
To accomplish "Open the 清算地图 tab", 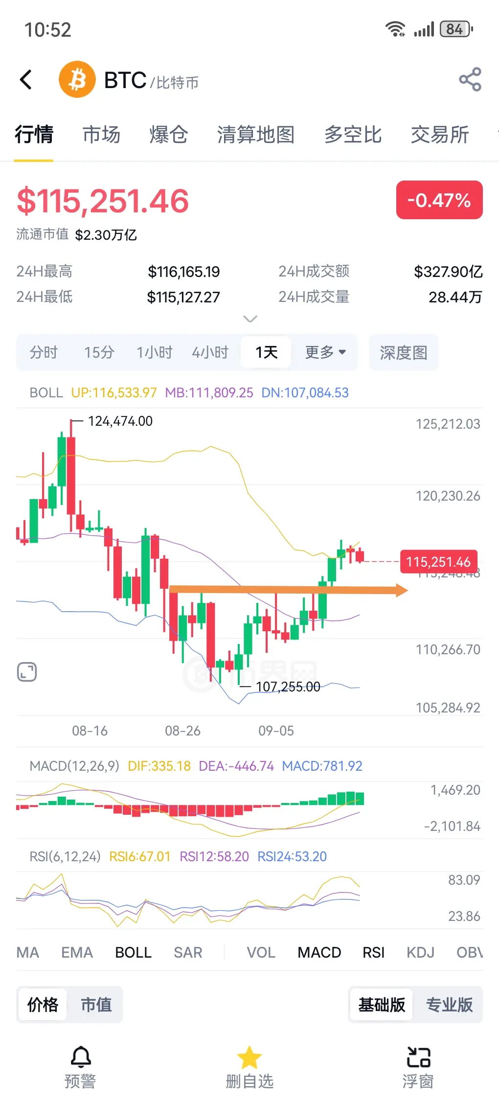I will 256,135.
